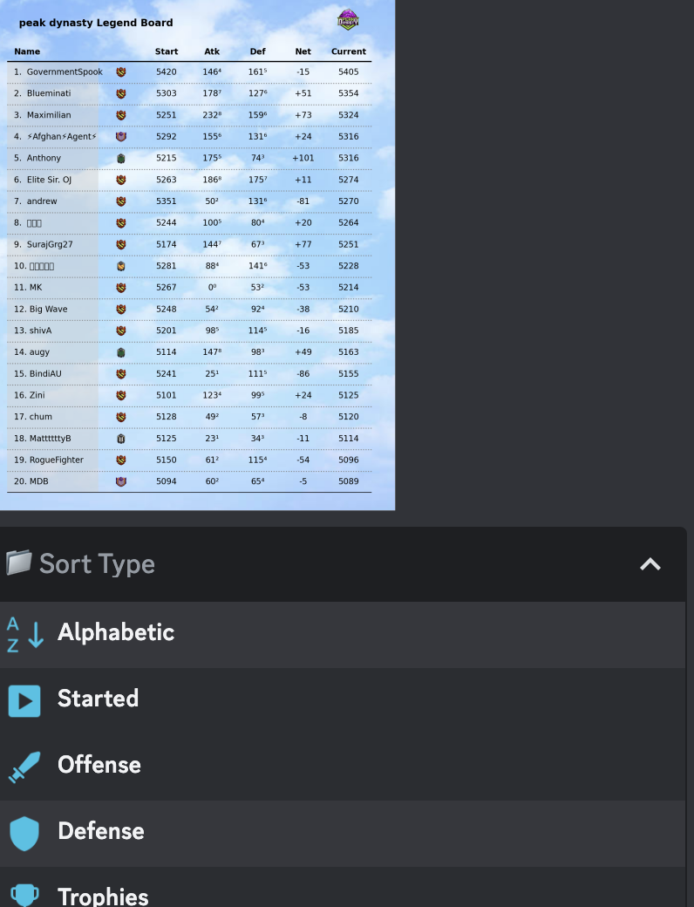Click GovernmentSpook's league badge icon
This screenshot has height=907, width=694.
[121, 72]
